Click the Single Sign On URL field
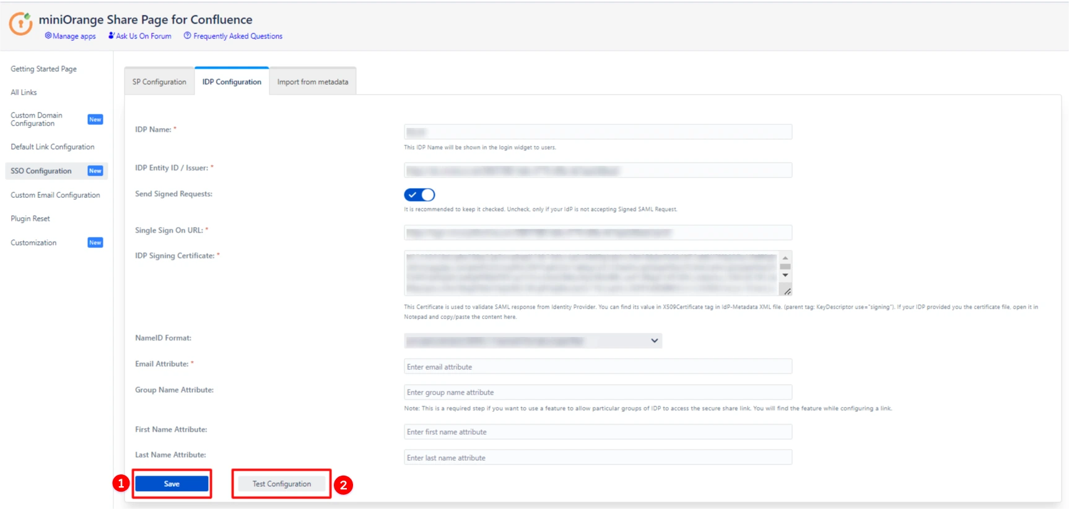 point(598,233)
